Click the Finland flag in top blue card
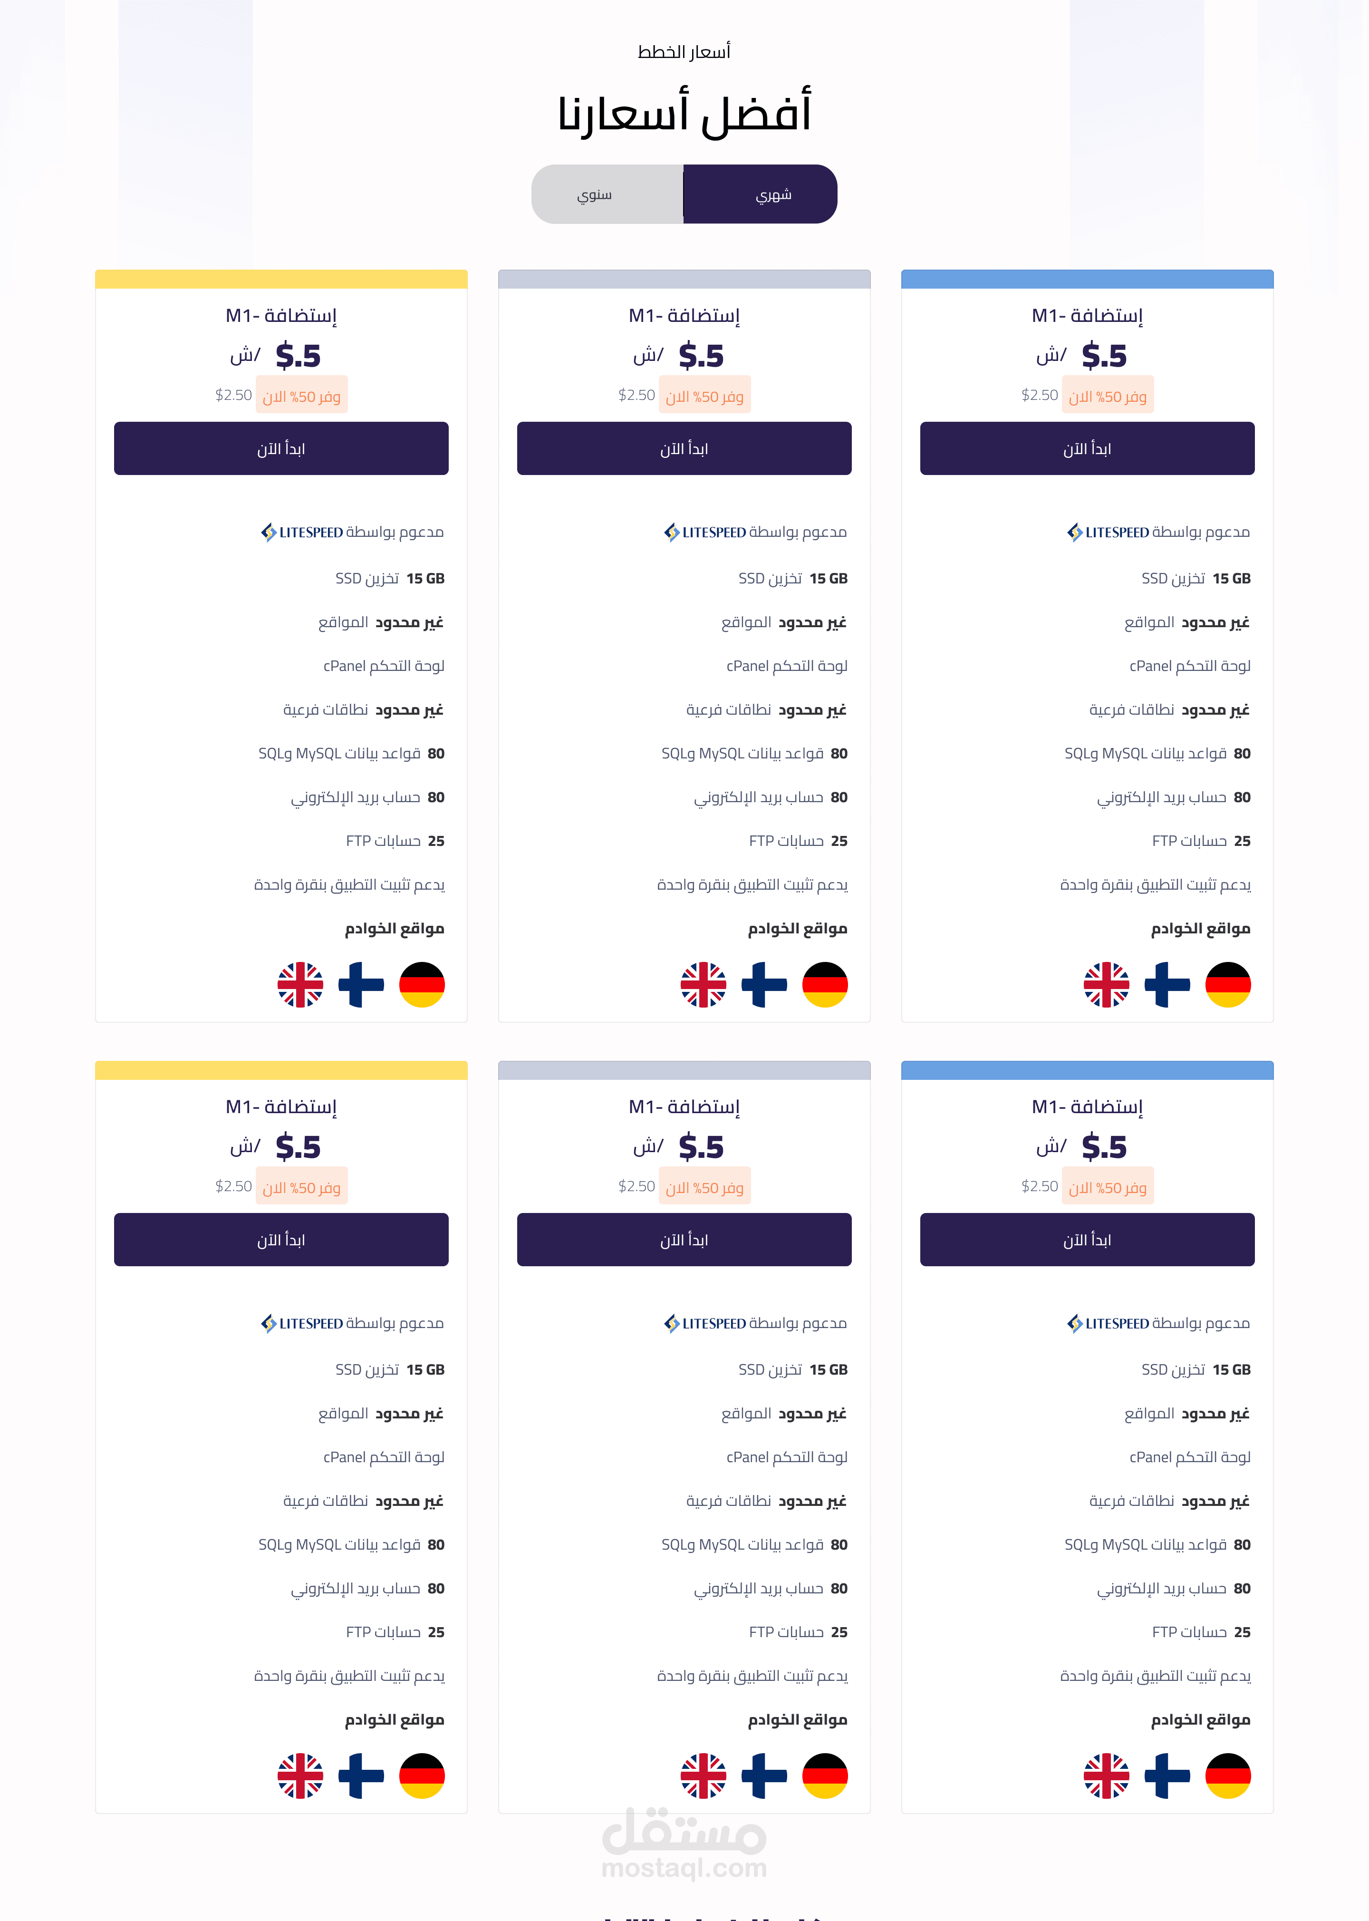Viewport: 1369px width, 1921px height. [x=1167, y=984]
